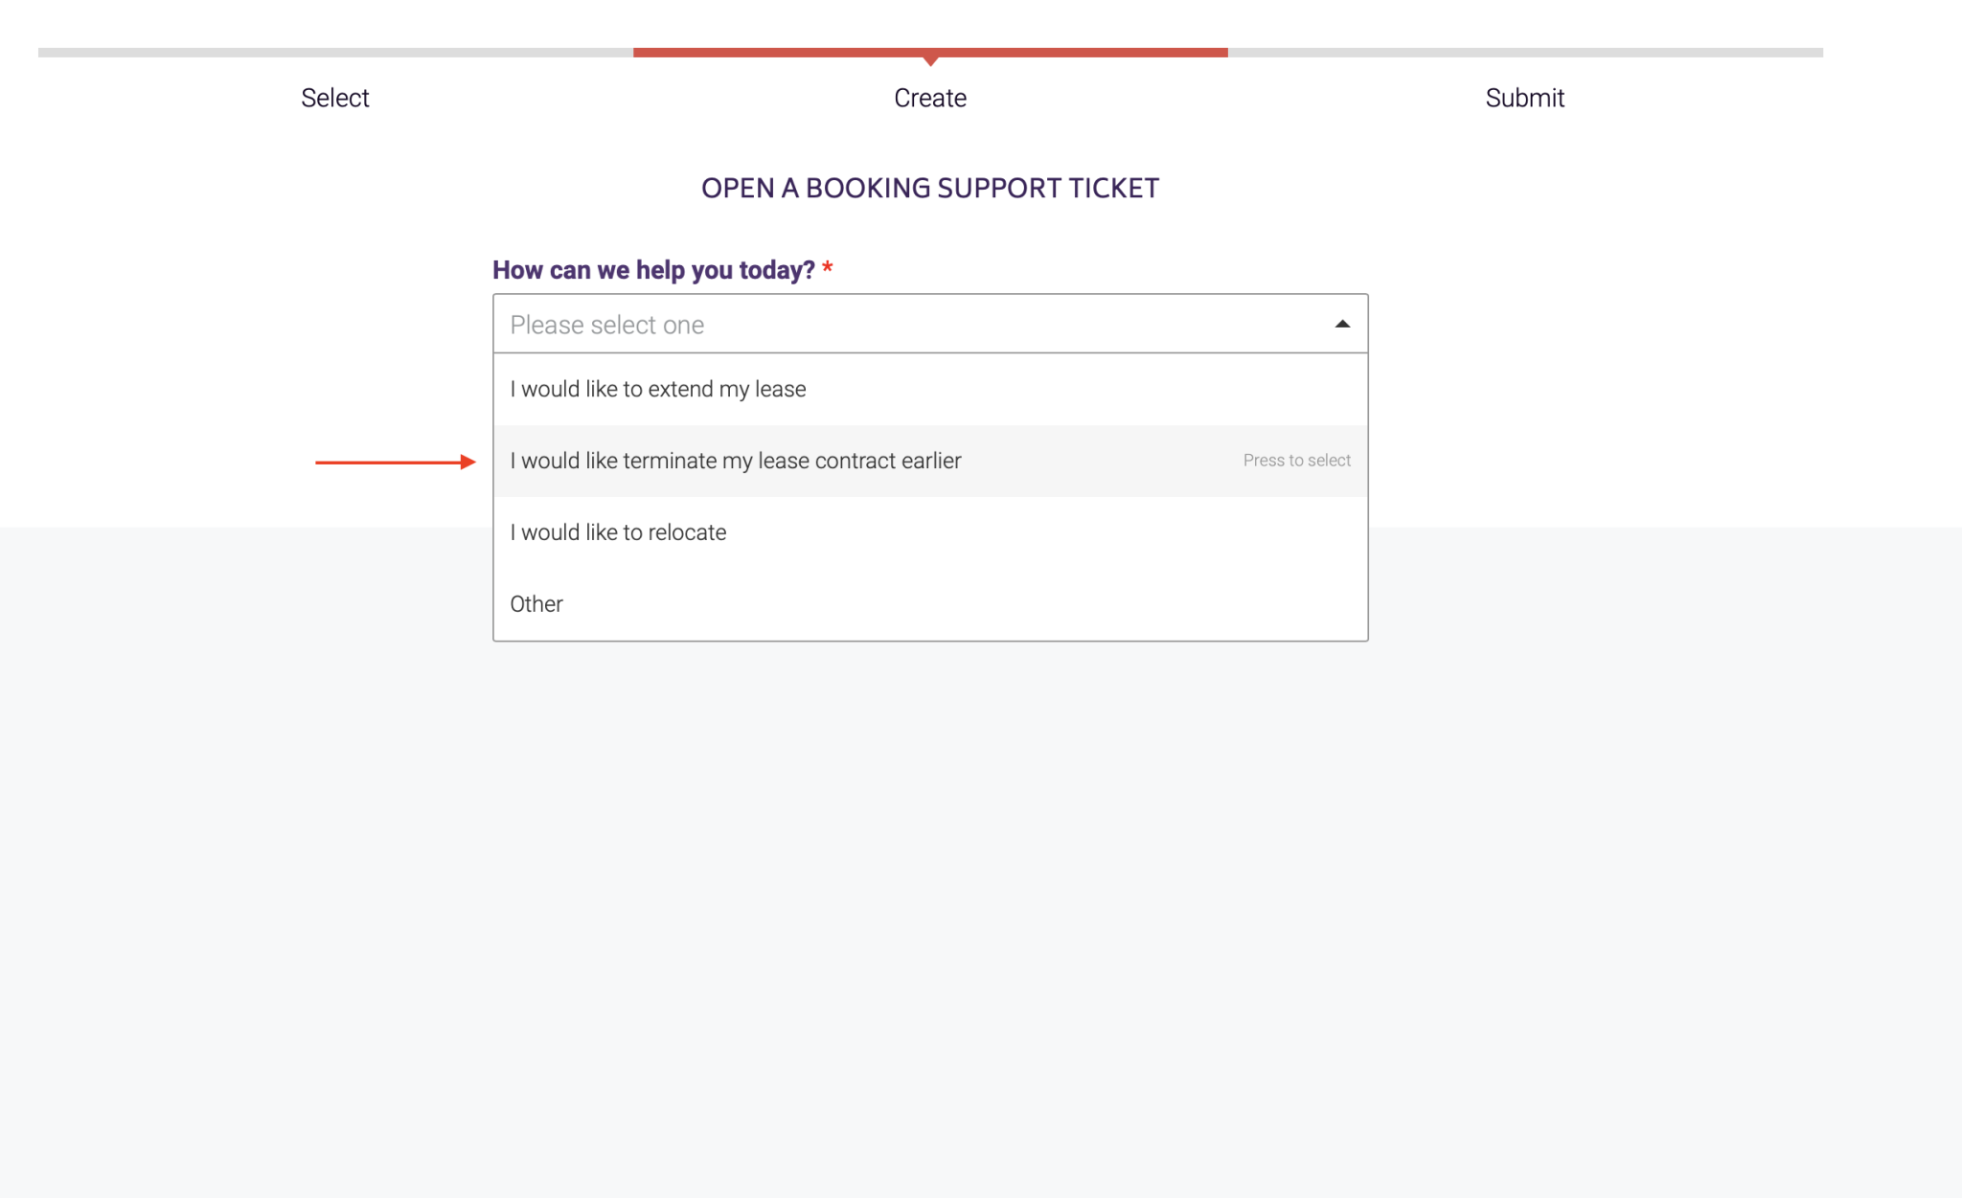The width and height of the screenshot is (1962, 1198).
Task: Collapse the dropdown using the caret arrow
Action: coord(1342,325)
